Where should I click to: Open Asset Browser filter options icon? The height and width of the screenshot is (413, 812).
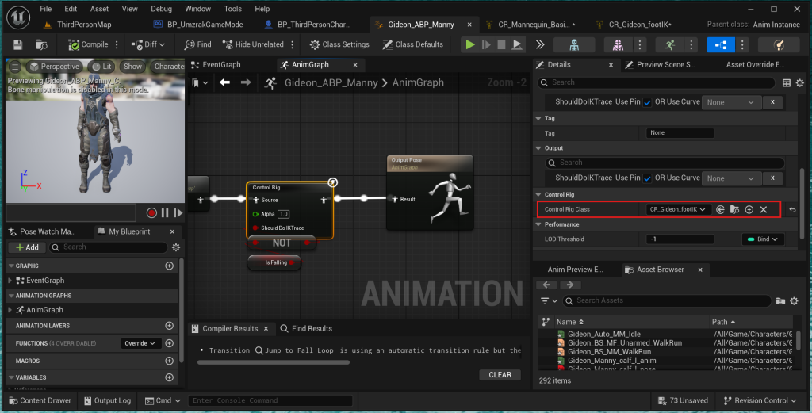tap(549, 300)
